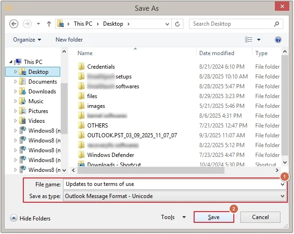The height and width of the screenshot is (234, 294).
Task: Select the folder ending in softwares
Action: click(113, 86)
